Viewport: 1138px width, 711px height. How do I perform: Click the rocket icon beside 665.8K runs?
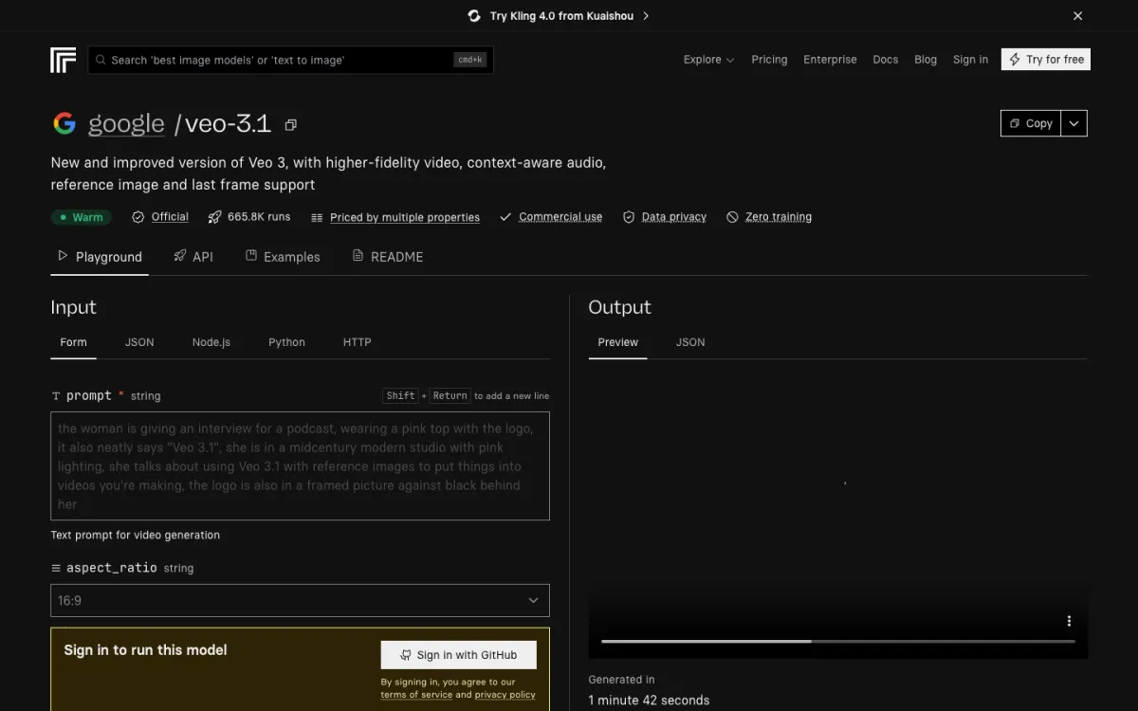click(215, 217)
